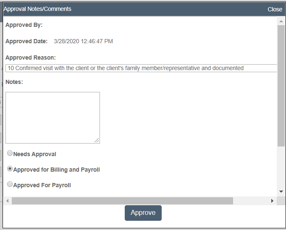The height and width of the screenshot is (230, 286).
Task: Click the vertical scrollbar down arrow
Action: click(x=281, y=191)
